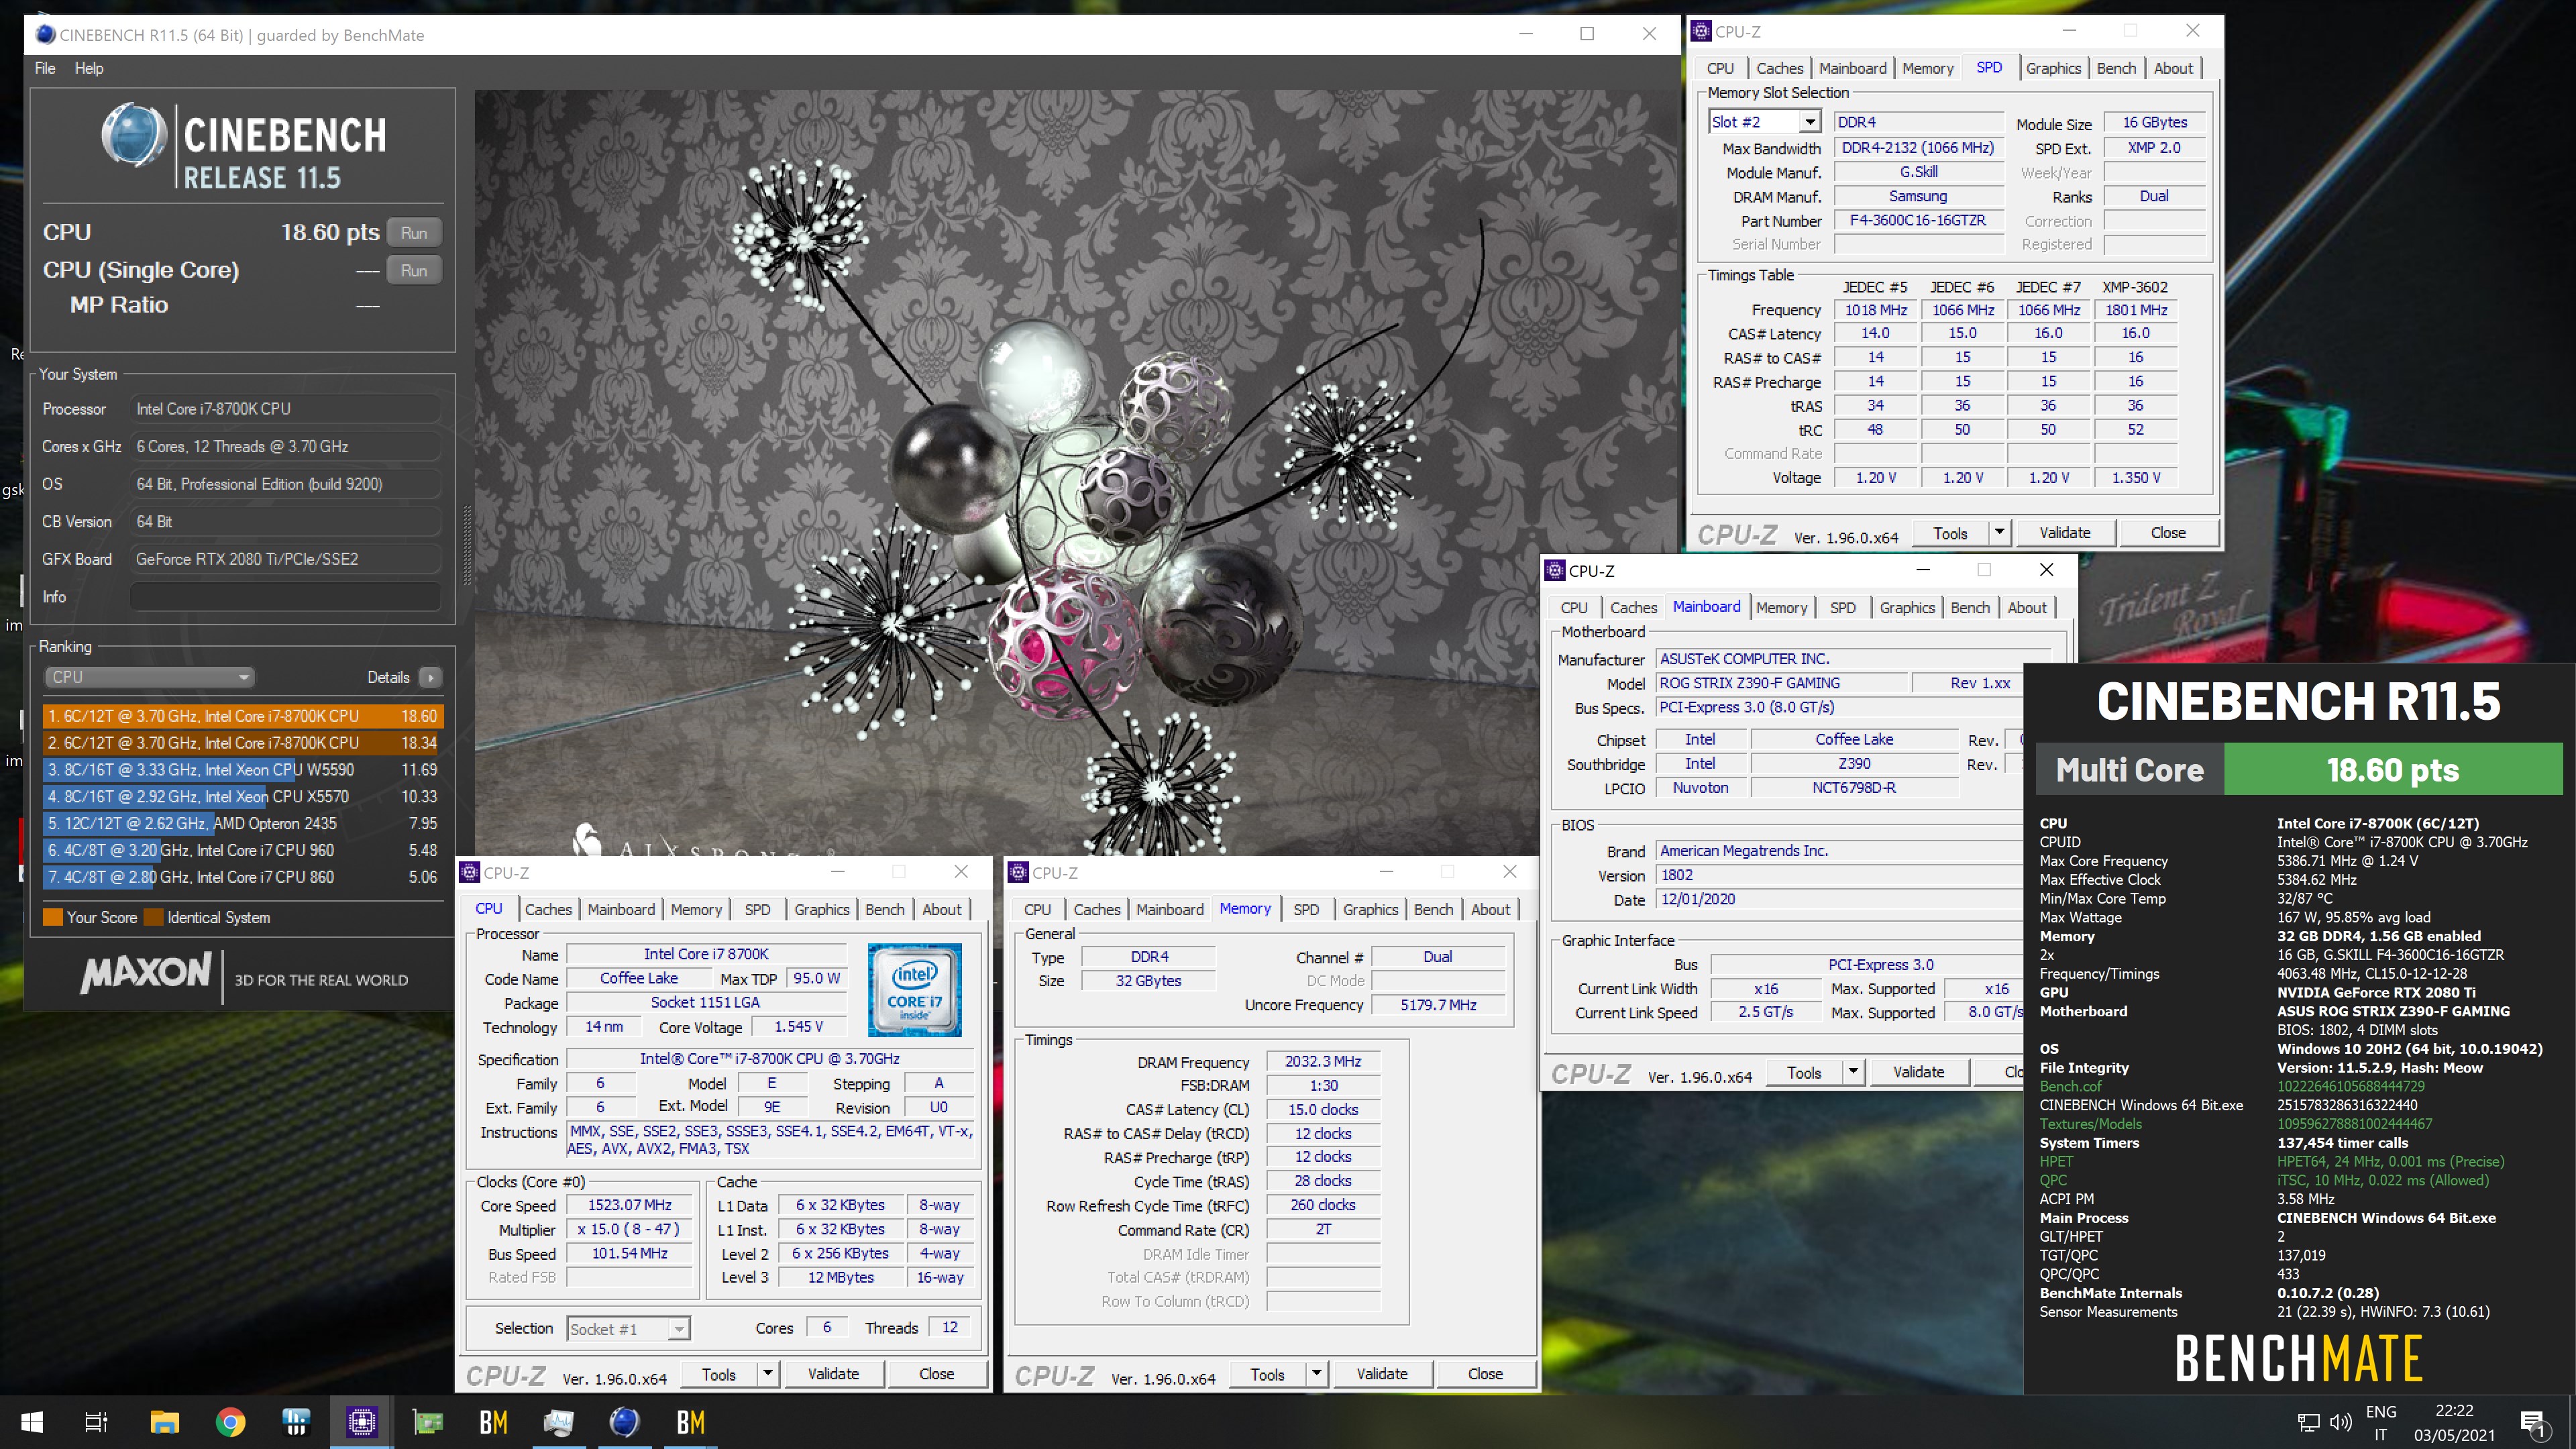Open the Tools dropdown arrow in the Memory tab window
The width and height of the screenshot is (2576, 1449).
1317,1374
